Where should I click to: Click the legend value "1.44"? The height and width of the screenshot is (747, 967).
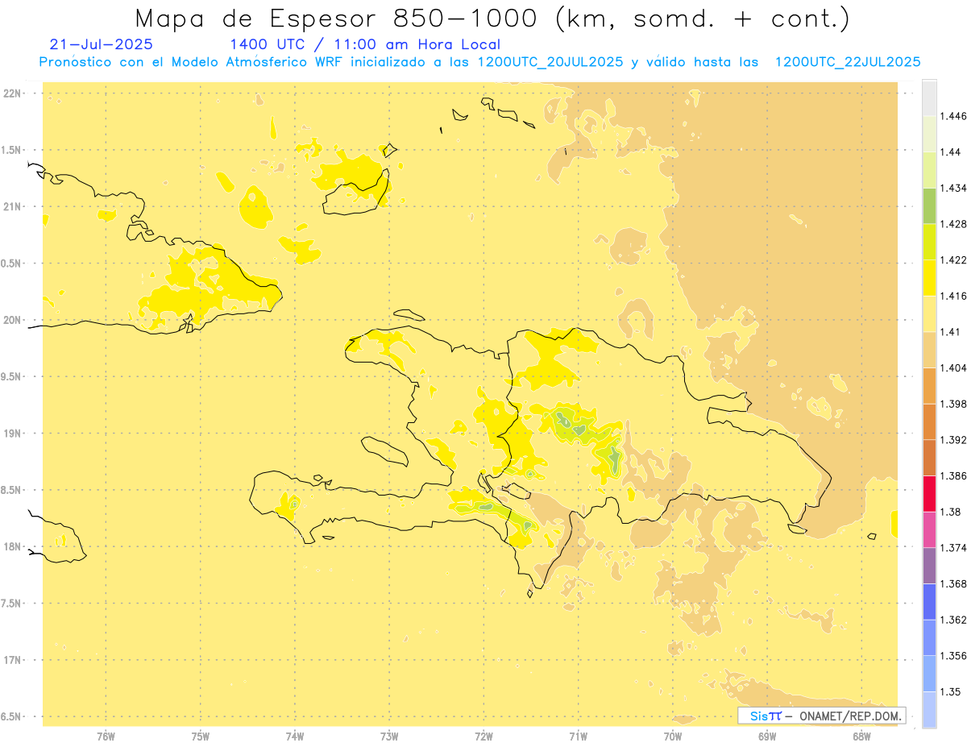[952, 152]
